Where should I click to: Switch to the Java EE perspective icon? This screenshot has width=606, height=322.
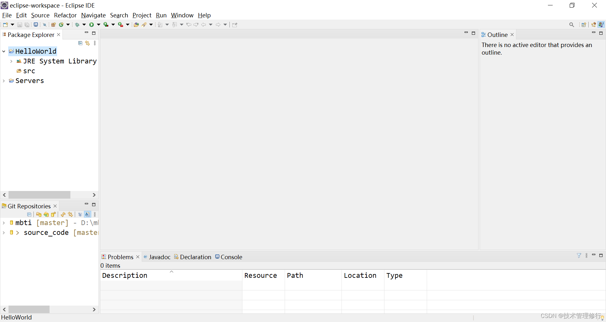coord(594,25)
